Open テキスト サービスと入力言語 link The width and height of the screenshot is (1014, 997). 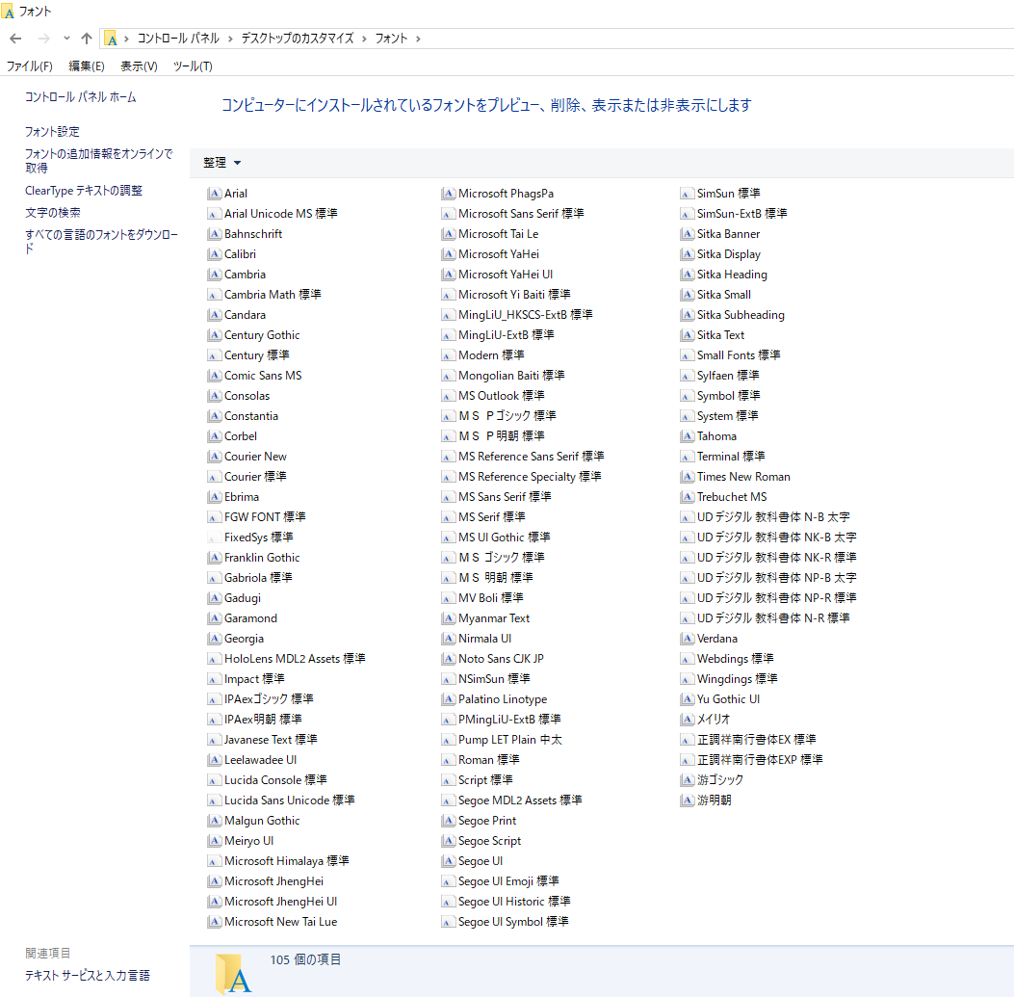click(x=88, y=975)
